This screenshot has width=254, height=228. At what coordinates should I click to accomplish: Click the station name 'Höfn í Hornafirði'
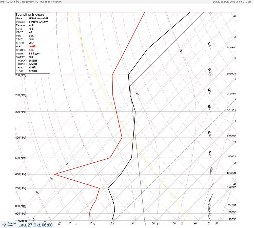[x=38, y=18]
